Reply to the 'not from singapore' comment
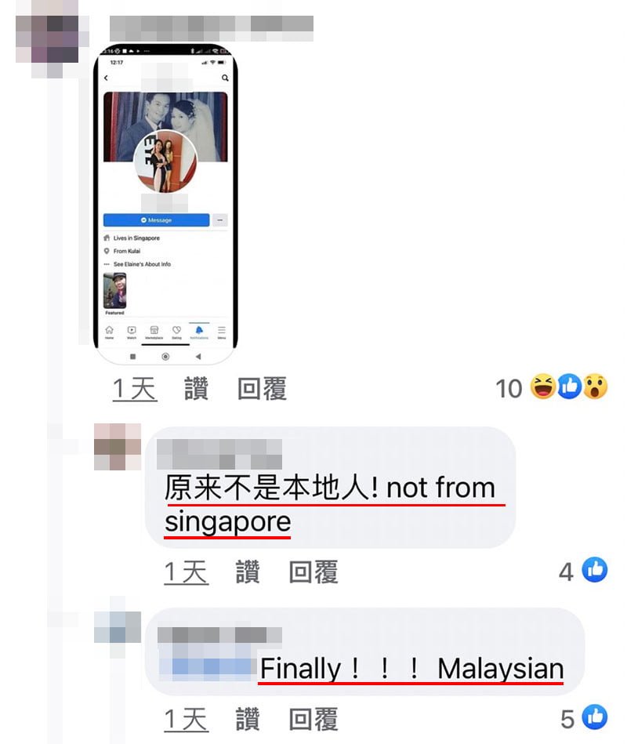The height and width of the screenshot is (744, 627). coord(313,572)
